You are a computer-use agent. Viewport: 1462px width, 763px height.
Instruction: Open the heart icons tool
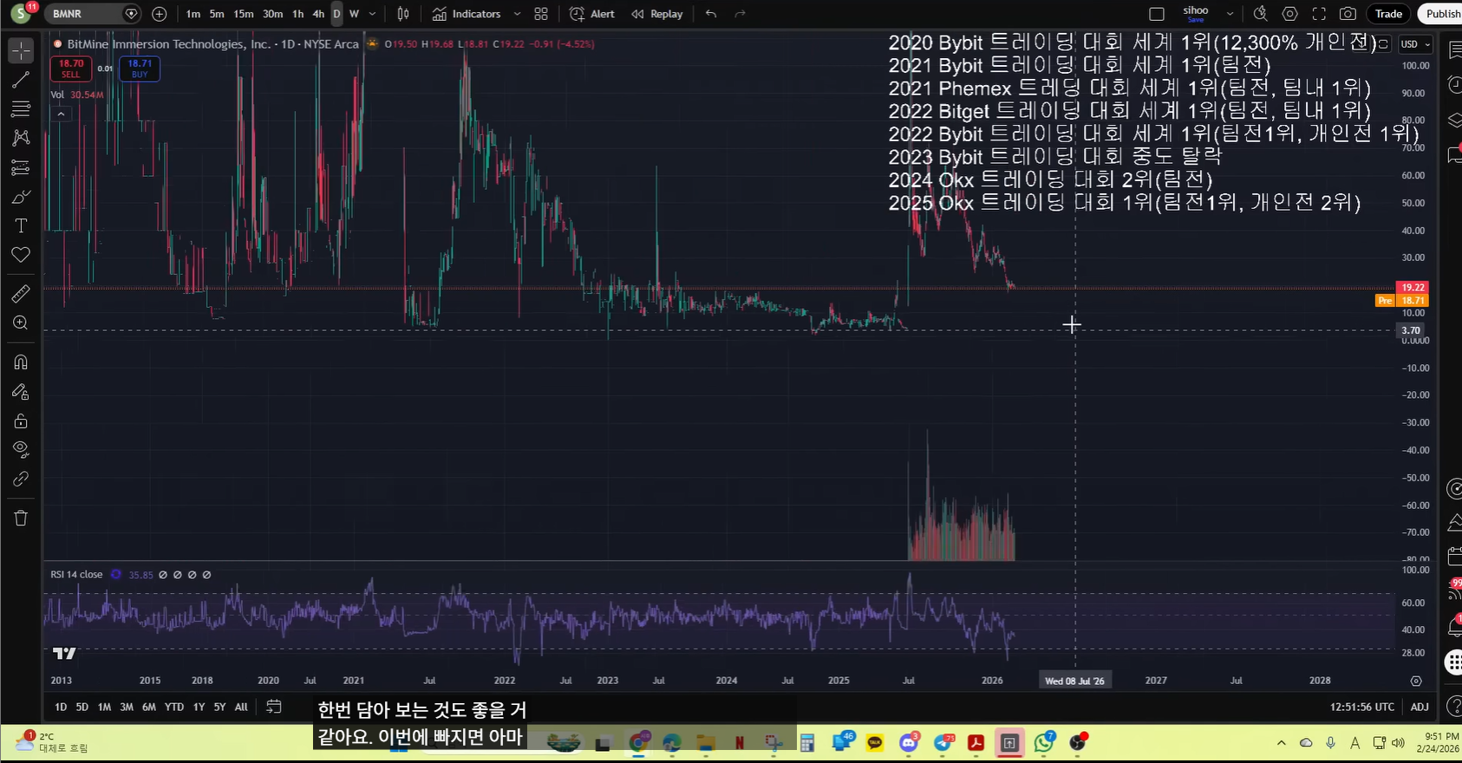point(21,255)
